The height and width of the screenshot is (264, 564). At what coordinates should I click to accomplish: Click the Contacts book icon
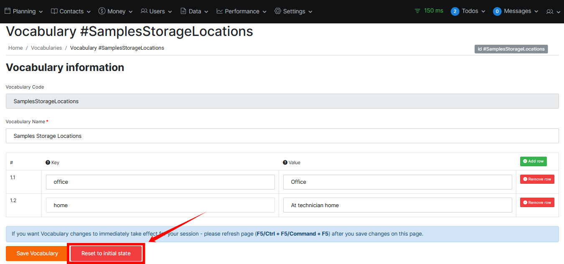tap(54, 11)
